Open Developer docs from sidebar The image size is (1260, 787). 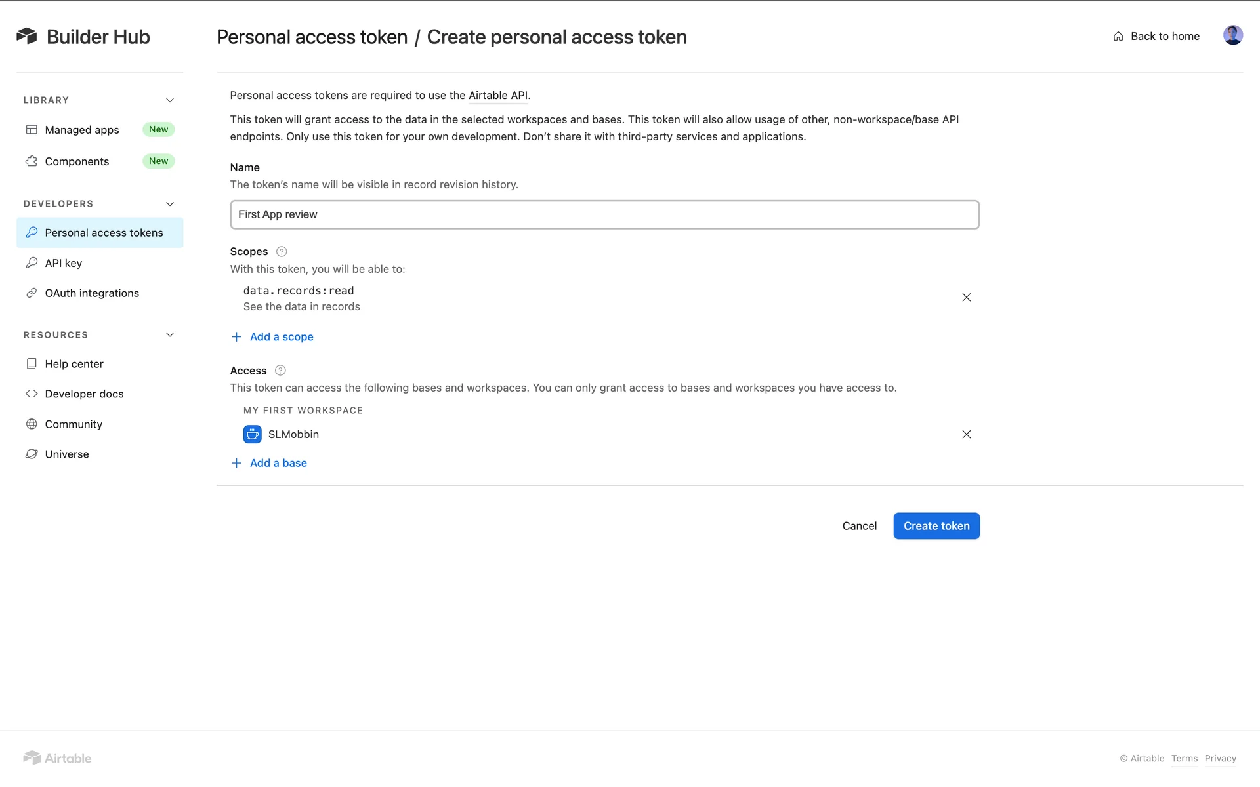tap(84, 393)
